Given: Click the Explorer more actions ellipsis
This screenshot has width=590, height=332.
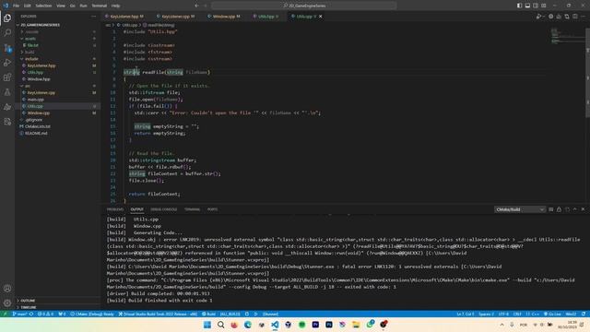Looking at the screenshot, I should [93, 17].
